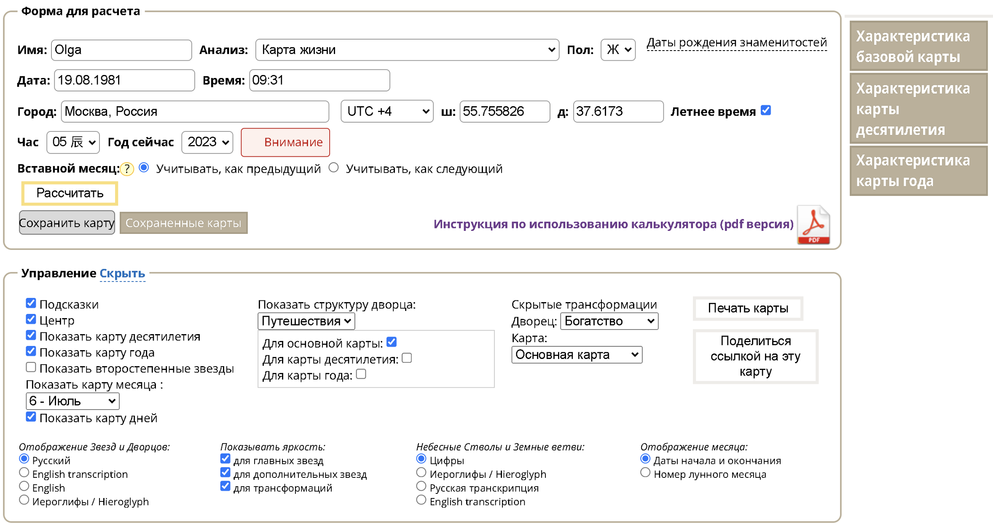Open Характеристика карты года tab
Screen dimensions: 993x525
point(919,171)
